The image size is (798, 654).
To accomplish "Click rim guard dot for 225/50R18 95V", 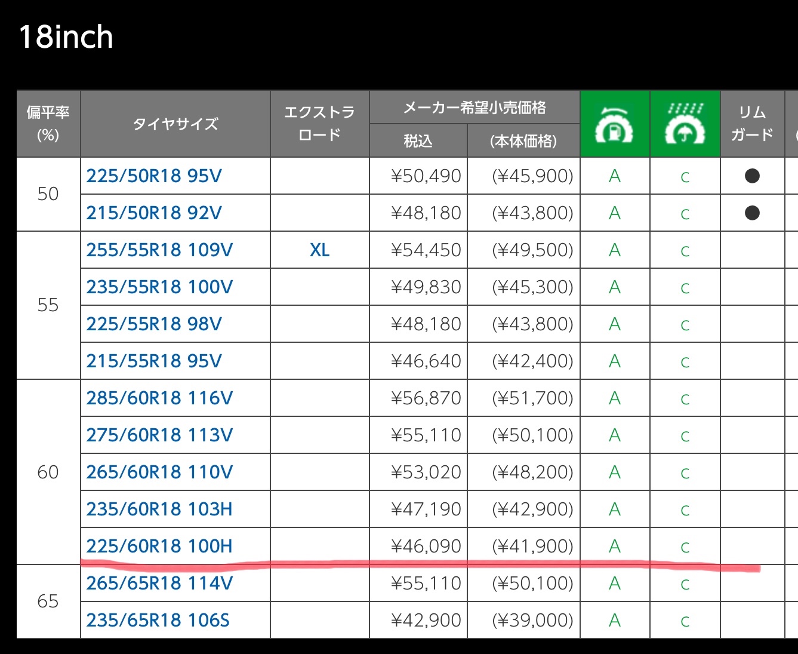I will coord(752,176).
